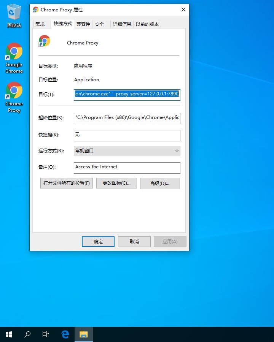Open the 以前的版本 tab

(147, 24)
